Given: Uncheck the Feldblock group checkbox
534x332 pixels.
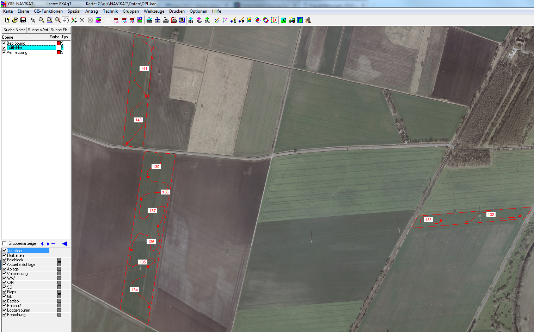Looking at the screenshot, I should click(5, 260).
